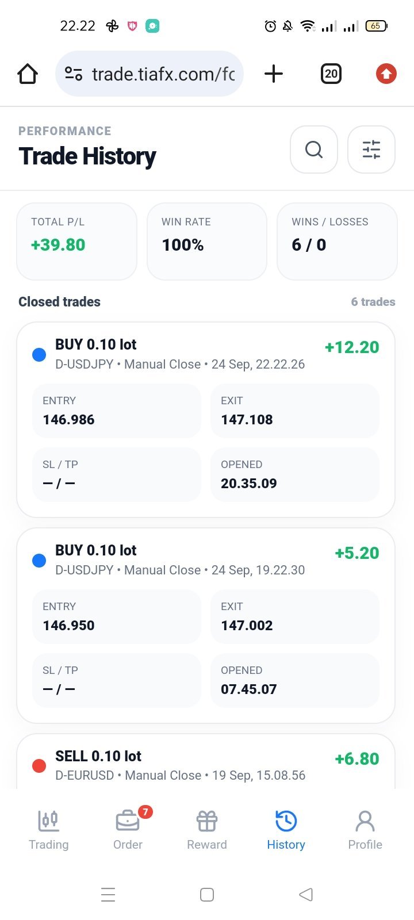
Task: Tap the address bar URL trade.tiafx.com
Action: [x=163, y=74]
